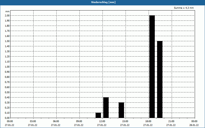Click the 12:00 time label
Viewport: 205px width, 128px height.
[x=102, y=121]
